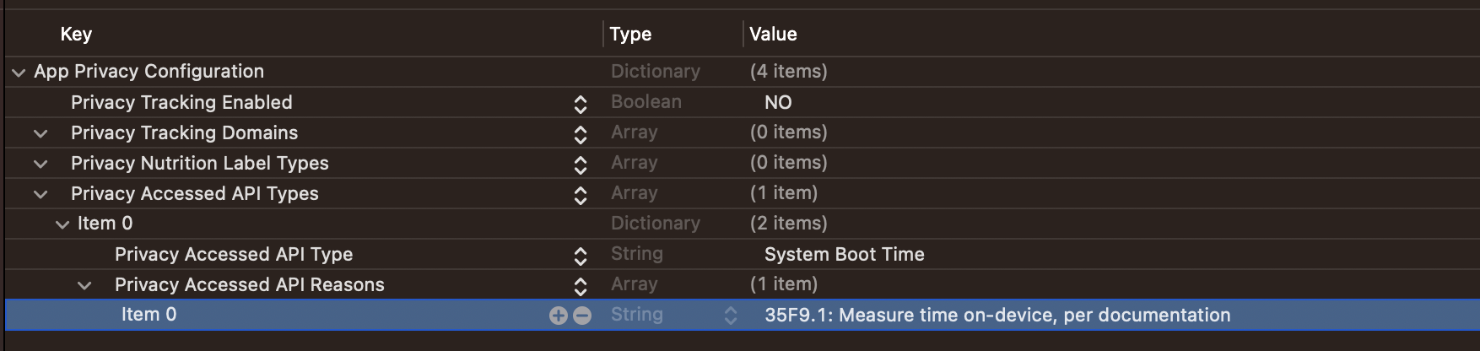This screenshot has height=351, width=1480.
Task: Collapse the Item 0 dictionary row
Action: 62,224
